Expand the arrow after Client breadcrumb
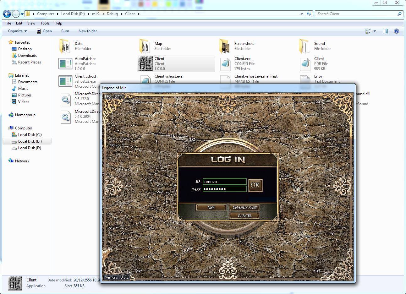The width and height of the screenshot is (406, 294). (x=138, y=14)
